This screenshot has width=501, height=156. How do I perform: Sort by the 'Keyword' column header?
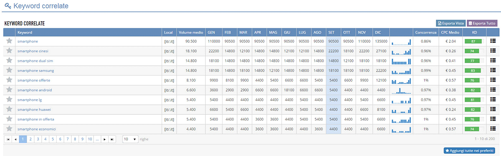coord(89,32)
